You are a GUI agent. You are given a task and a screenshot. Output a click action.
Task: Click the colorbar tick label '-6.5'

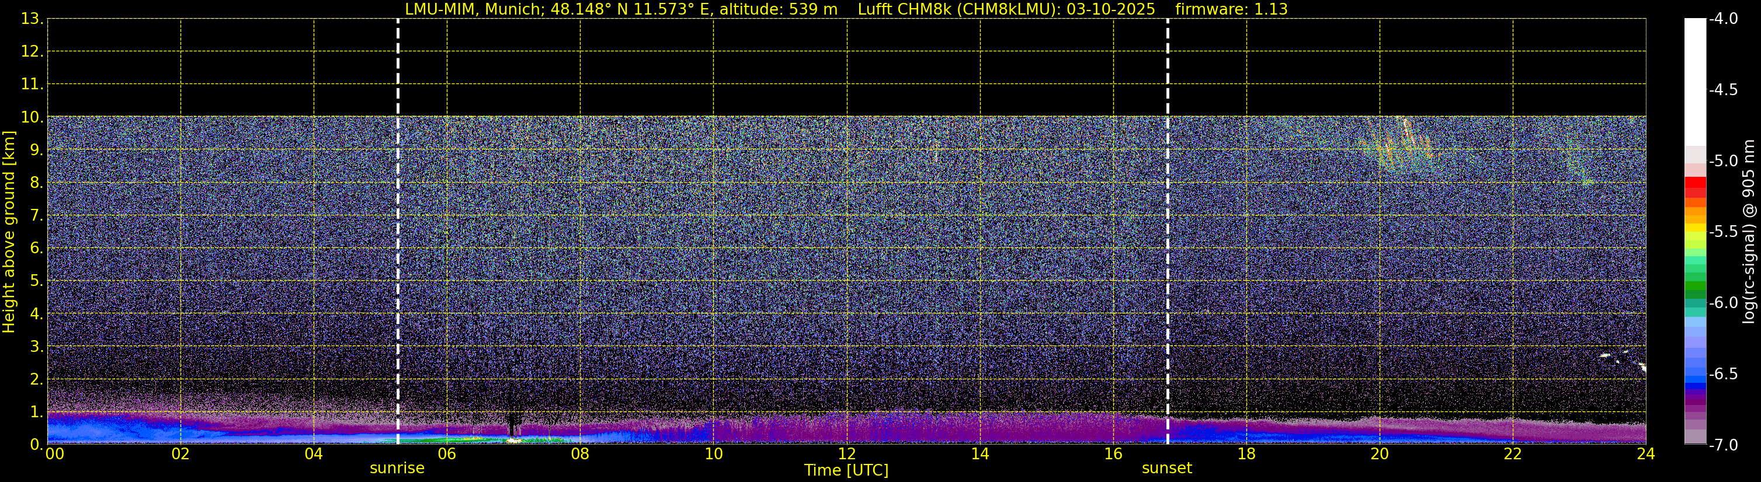(1722, 374)
